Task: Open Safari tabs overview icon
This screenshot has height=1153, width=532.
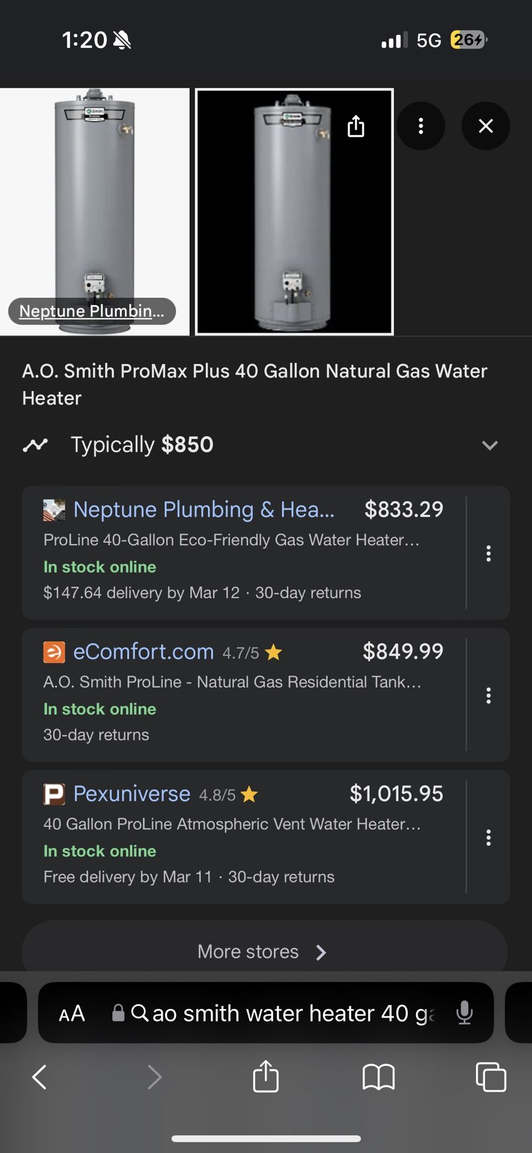Action: 491,1077
